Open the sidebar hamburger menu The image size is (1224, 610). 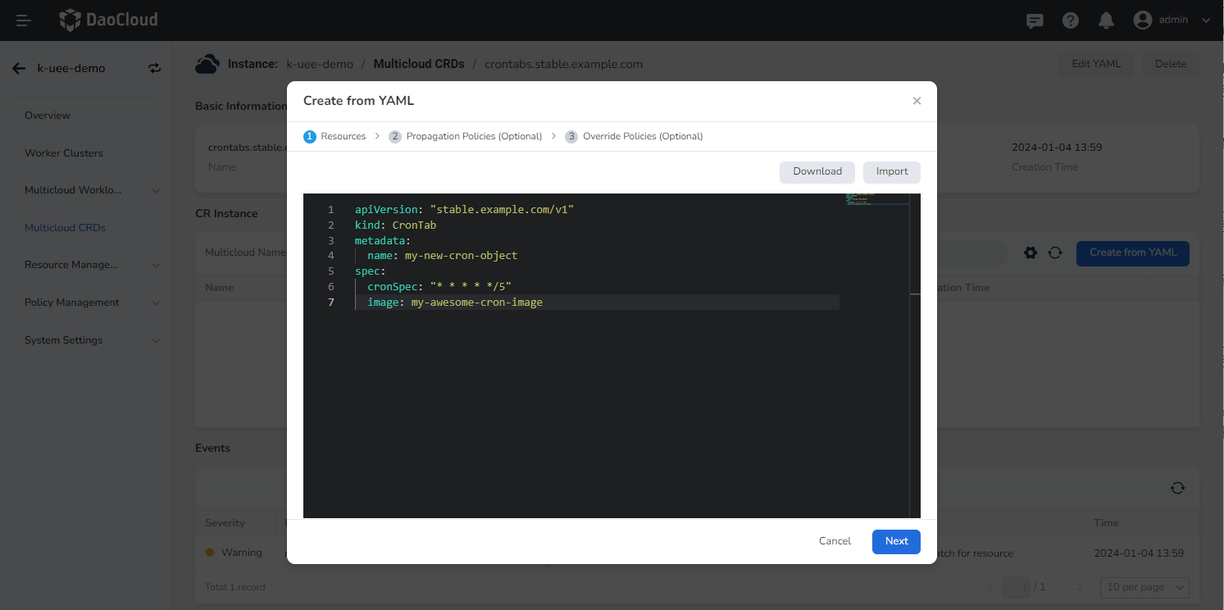point(22,20)
